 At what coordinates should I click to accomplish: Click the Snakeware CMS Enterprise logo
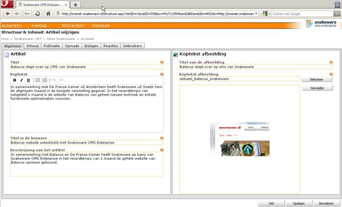coord(321,23)
